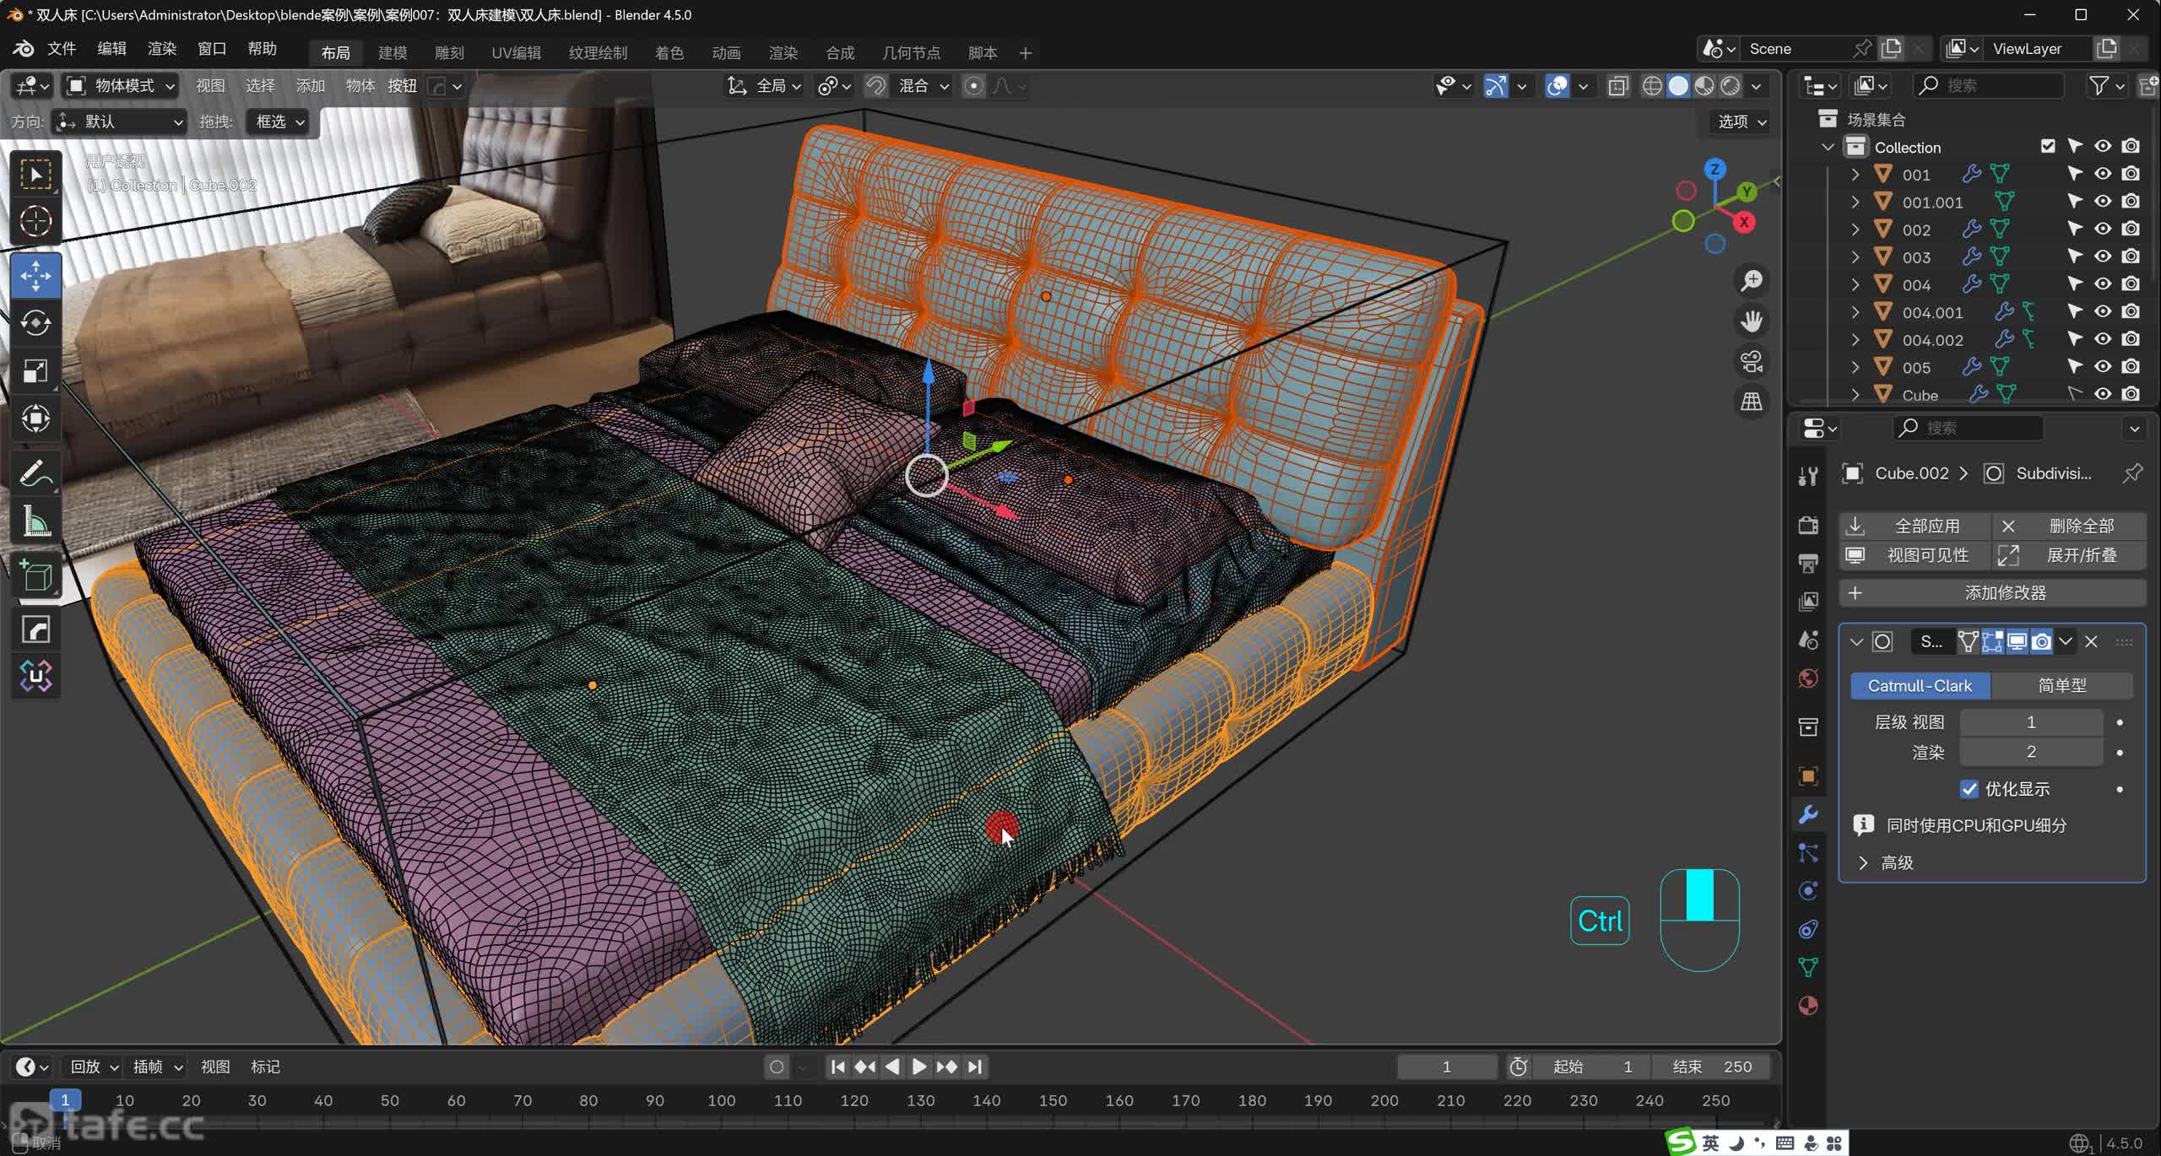The height and width of the screenshot is (1156, 2161).
Task: Open the 物体模式 mode dropdown
Action: tap(122, 86)
